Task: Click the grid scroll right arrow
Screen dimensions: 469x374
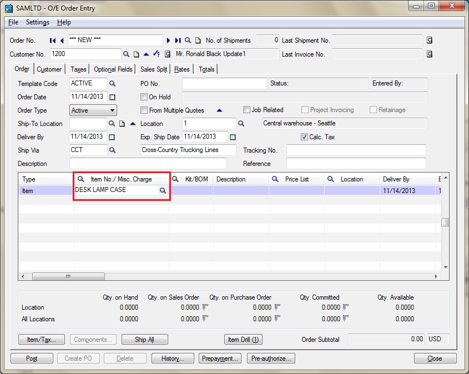Action: pos(436,276)
